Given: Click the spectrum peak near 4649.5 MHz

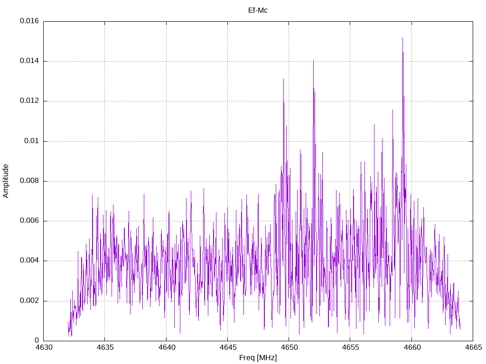Looking at the screenshot, I should pos(283,80).
